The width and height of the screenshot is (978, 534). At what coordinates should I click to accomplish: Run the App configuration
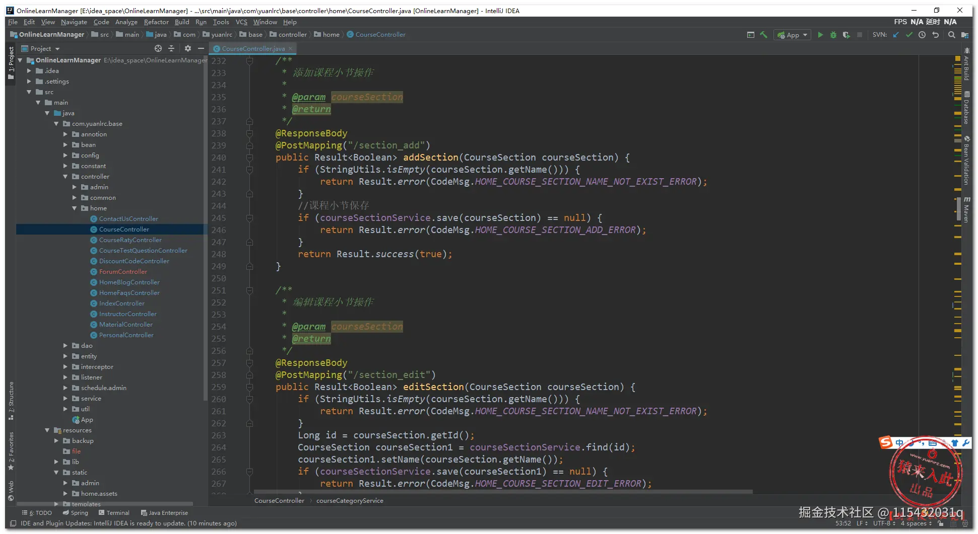point(820,35)
